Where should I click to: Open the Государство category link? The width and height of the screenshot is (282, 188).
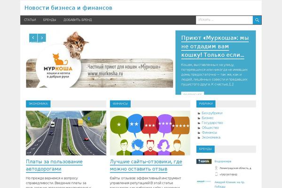coord(212,123)
